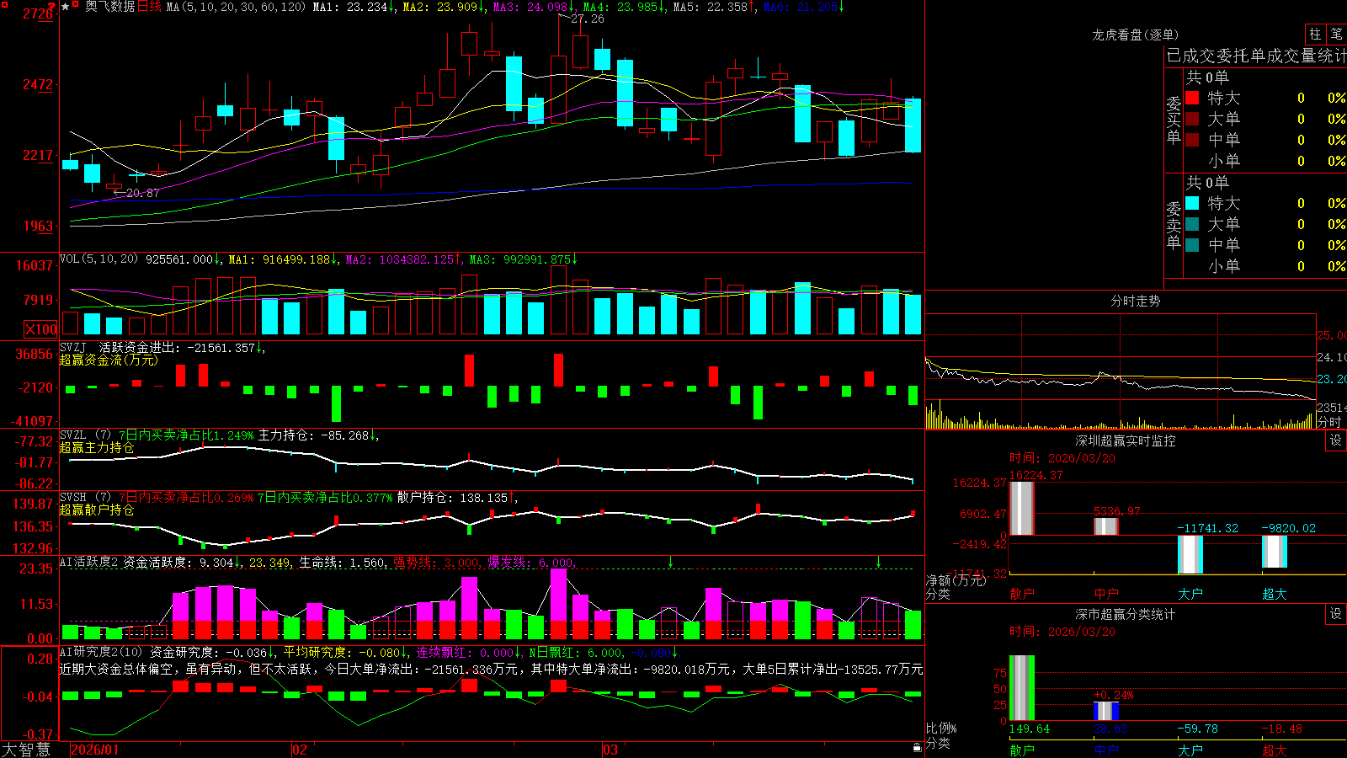Click the 散户 16224.37 bar in 实时监控
The height and width of the screenshot is (758, 1347).
[1022, 508]
